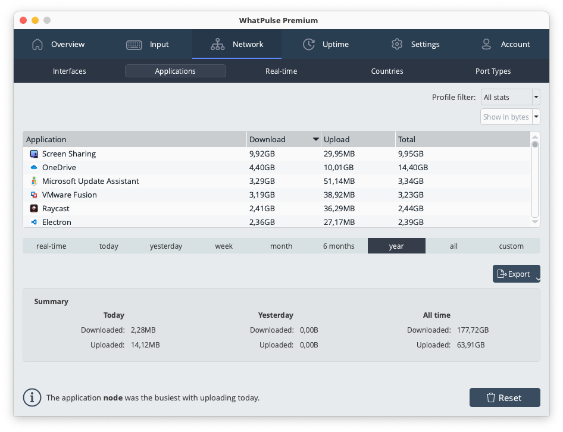The image size is (563, 432).
Task: Open the Profile filter 'All stats' dropdown
Action: pyautogui.click(x=510, y=98)
